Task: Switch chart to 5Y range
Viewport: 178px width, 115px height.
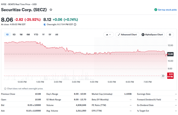Action: (50, 34)
